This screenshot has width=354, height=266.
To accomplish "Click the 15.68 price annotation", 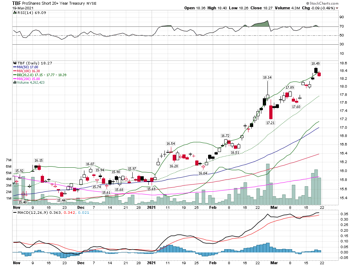I will click(x=119, y=190).
